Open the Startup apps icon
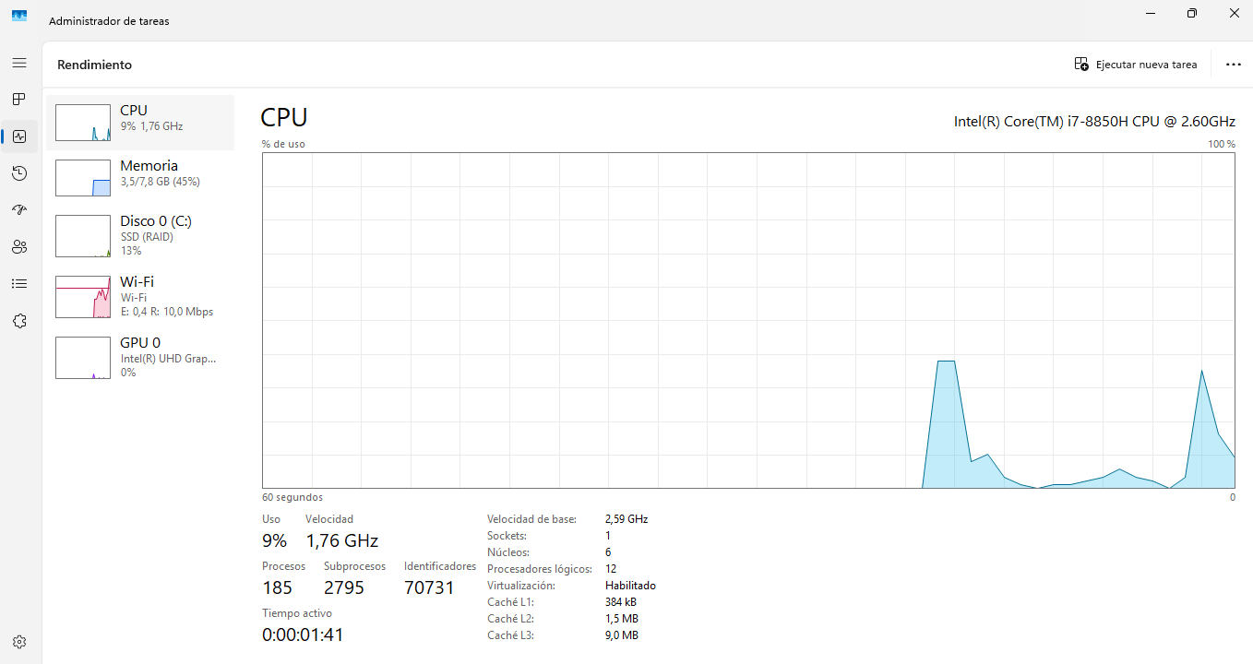The image size is (1253, 664). [19, 210]
